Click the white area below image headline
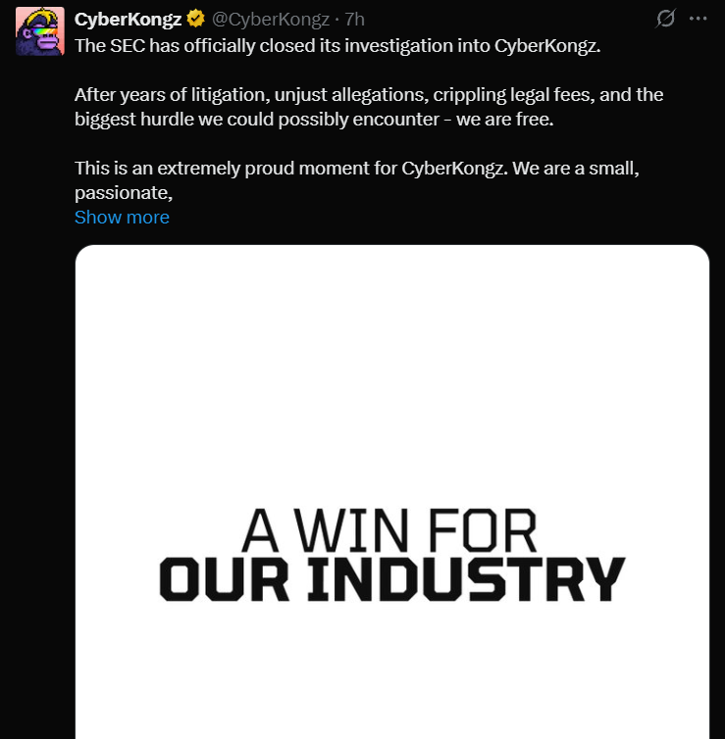725x739 pixels. coord(391,676)
